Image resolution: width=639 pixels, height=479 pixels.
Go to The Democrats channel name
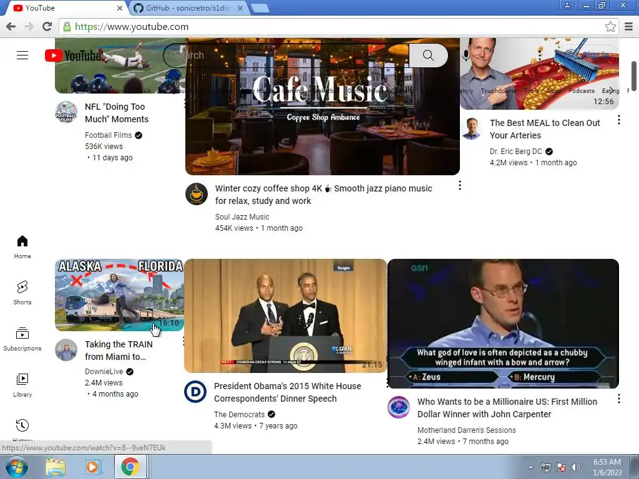tap(239, 415)
